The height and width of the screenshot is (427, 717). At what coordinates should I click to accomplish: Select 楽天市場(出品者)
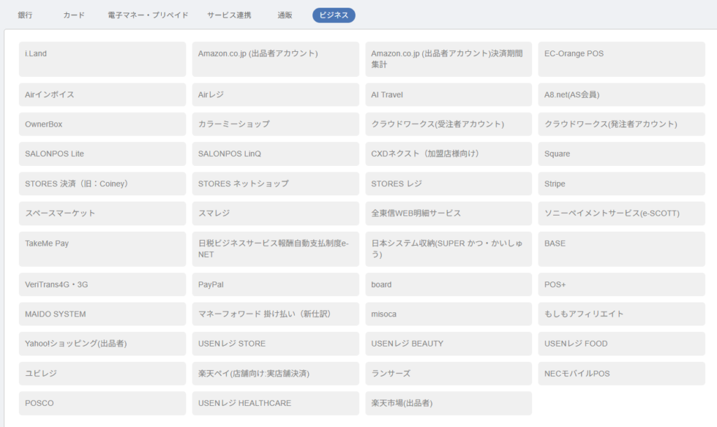449,403
